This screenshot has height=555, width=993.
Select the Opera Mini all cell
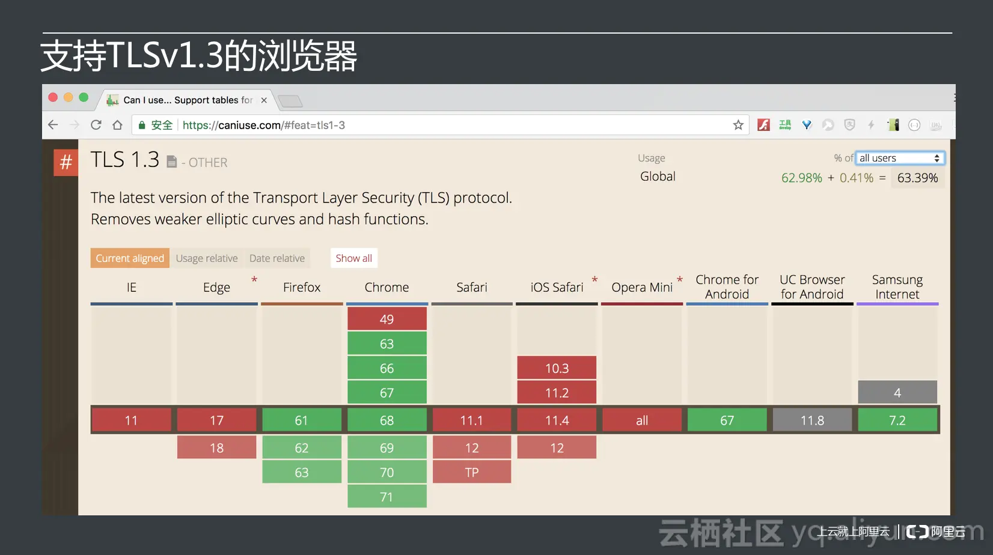coord(642,420)
